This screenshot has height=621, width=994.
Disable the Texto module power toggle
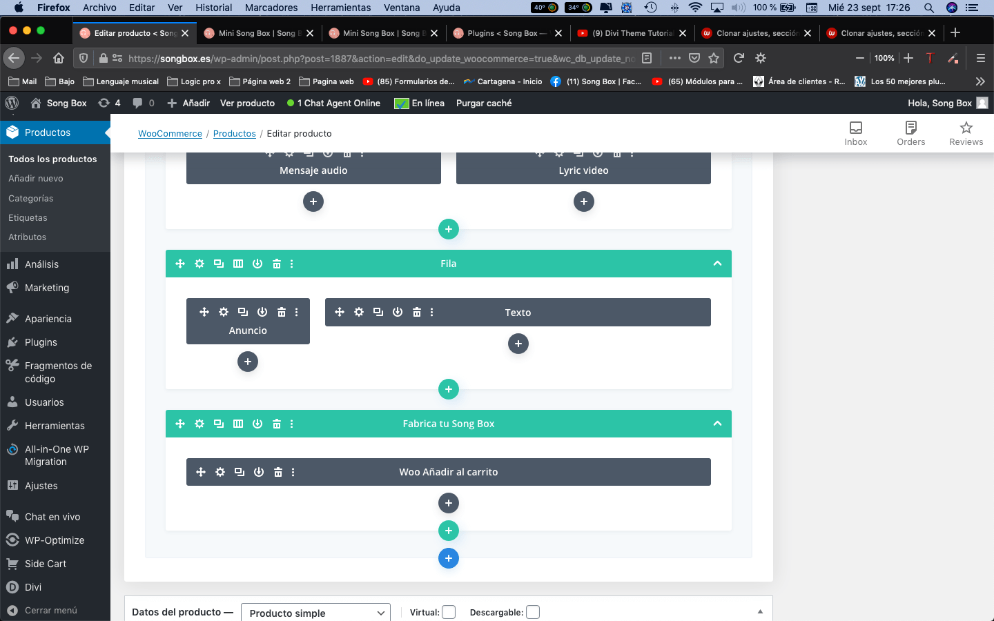398,312
